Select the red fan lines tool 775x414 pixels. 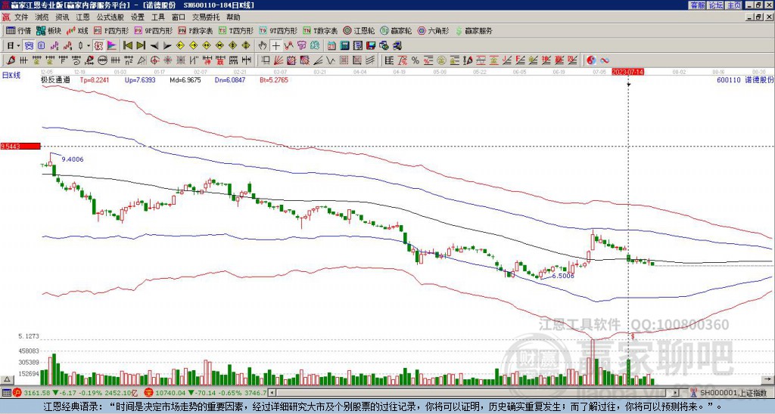tap(279, 60)
